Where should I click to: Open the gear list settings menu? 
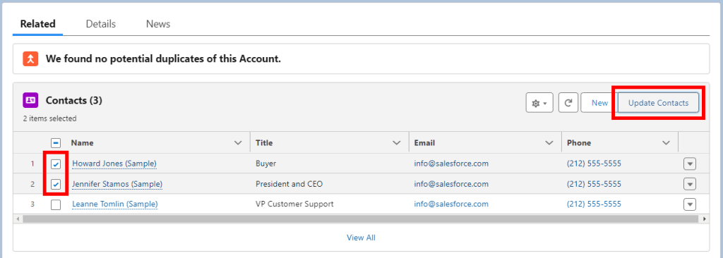539,103
